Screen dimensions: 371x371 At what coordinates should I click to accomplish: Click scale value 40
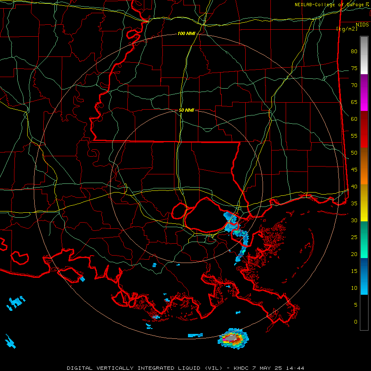[x=354, y=187]
